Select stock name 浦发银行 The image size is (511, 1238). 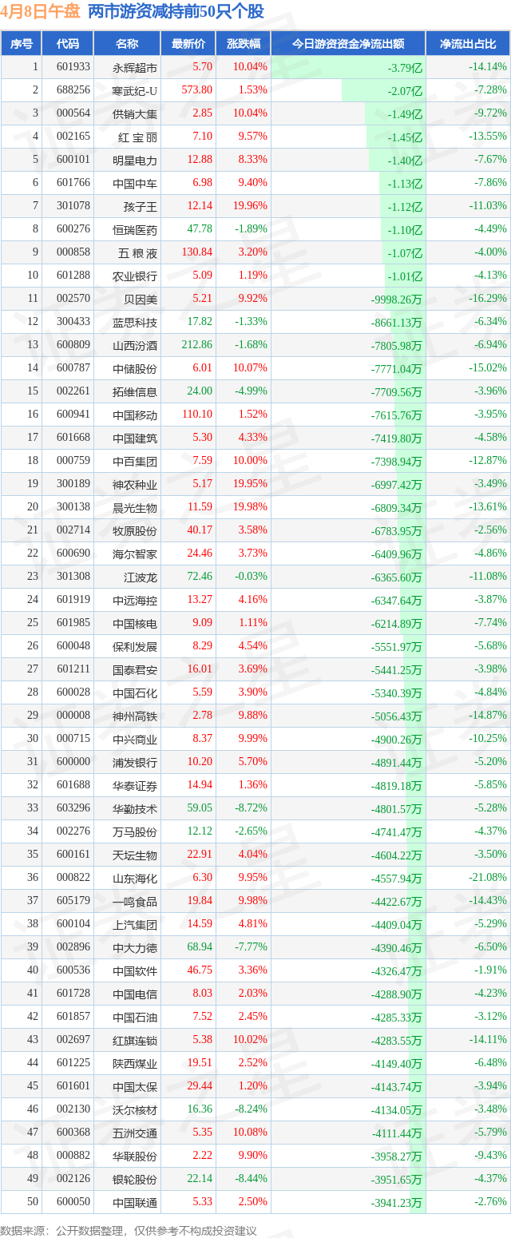136,763
